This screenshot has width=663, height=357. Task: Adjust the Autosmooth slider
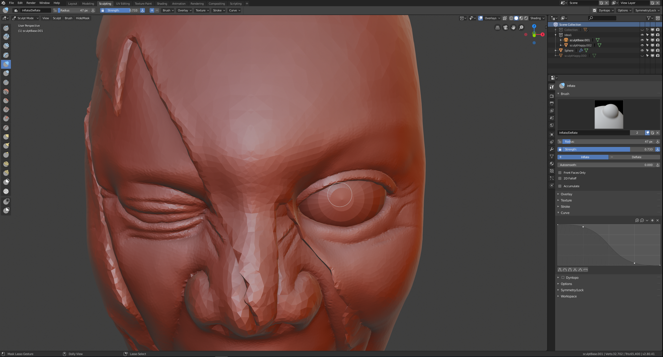tap(606, 165)
